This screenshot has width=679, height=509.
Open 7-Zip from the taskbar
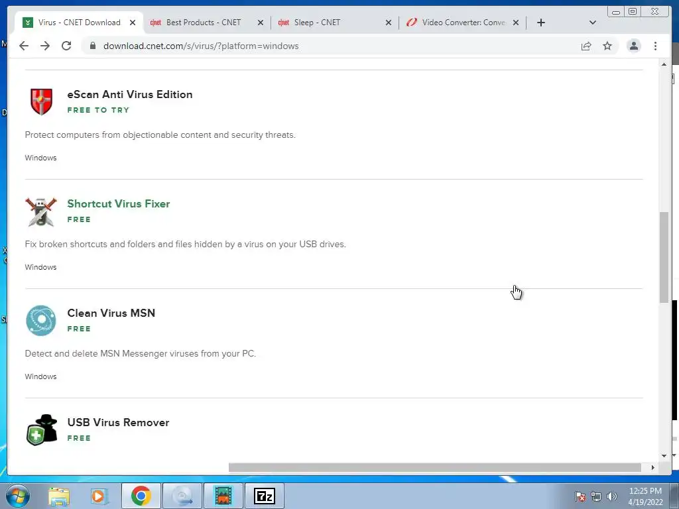click(x=265, y=496)
